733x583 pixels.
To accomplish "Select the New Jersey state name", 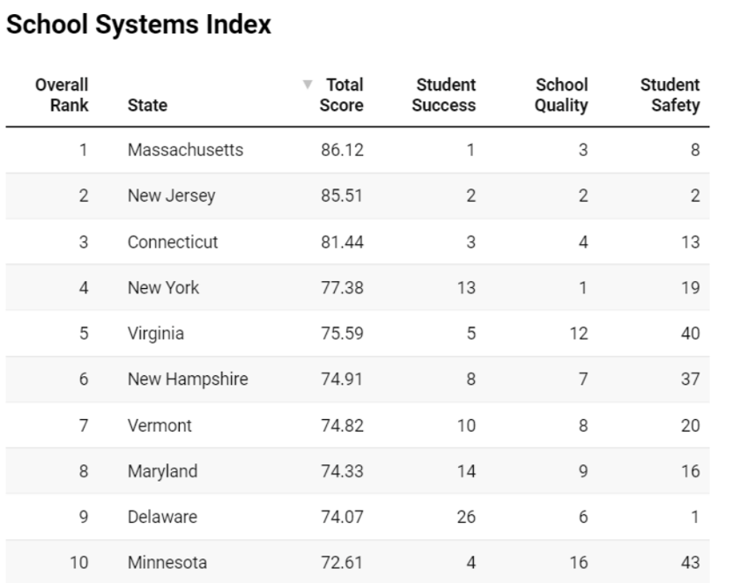I will (x=171, y=196).
